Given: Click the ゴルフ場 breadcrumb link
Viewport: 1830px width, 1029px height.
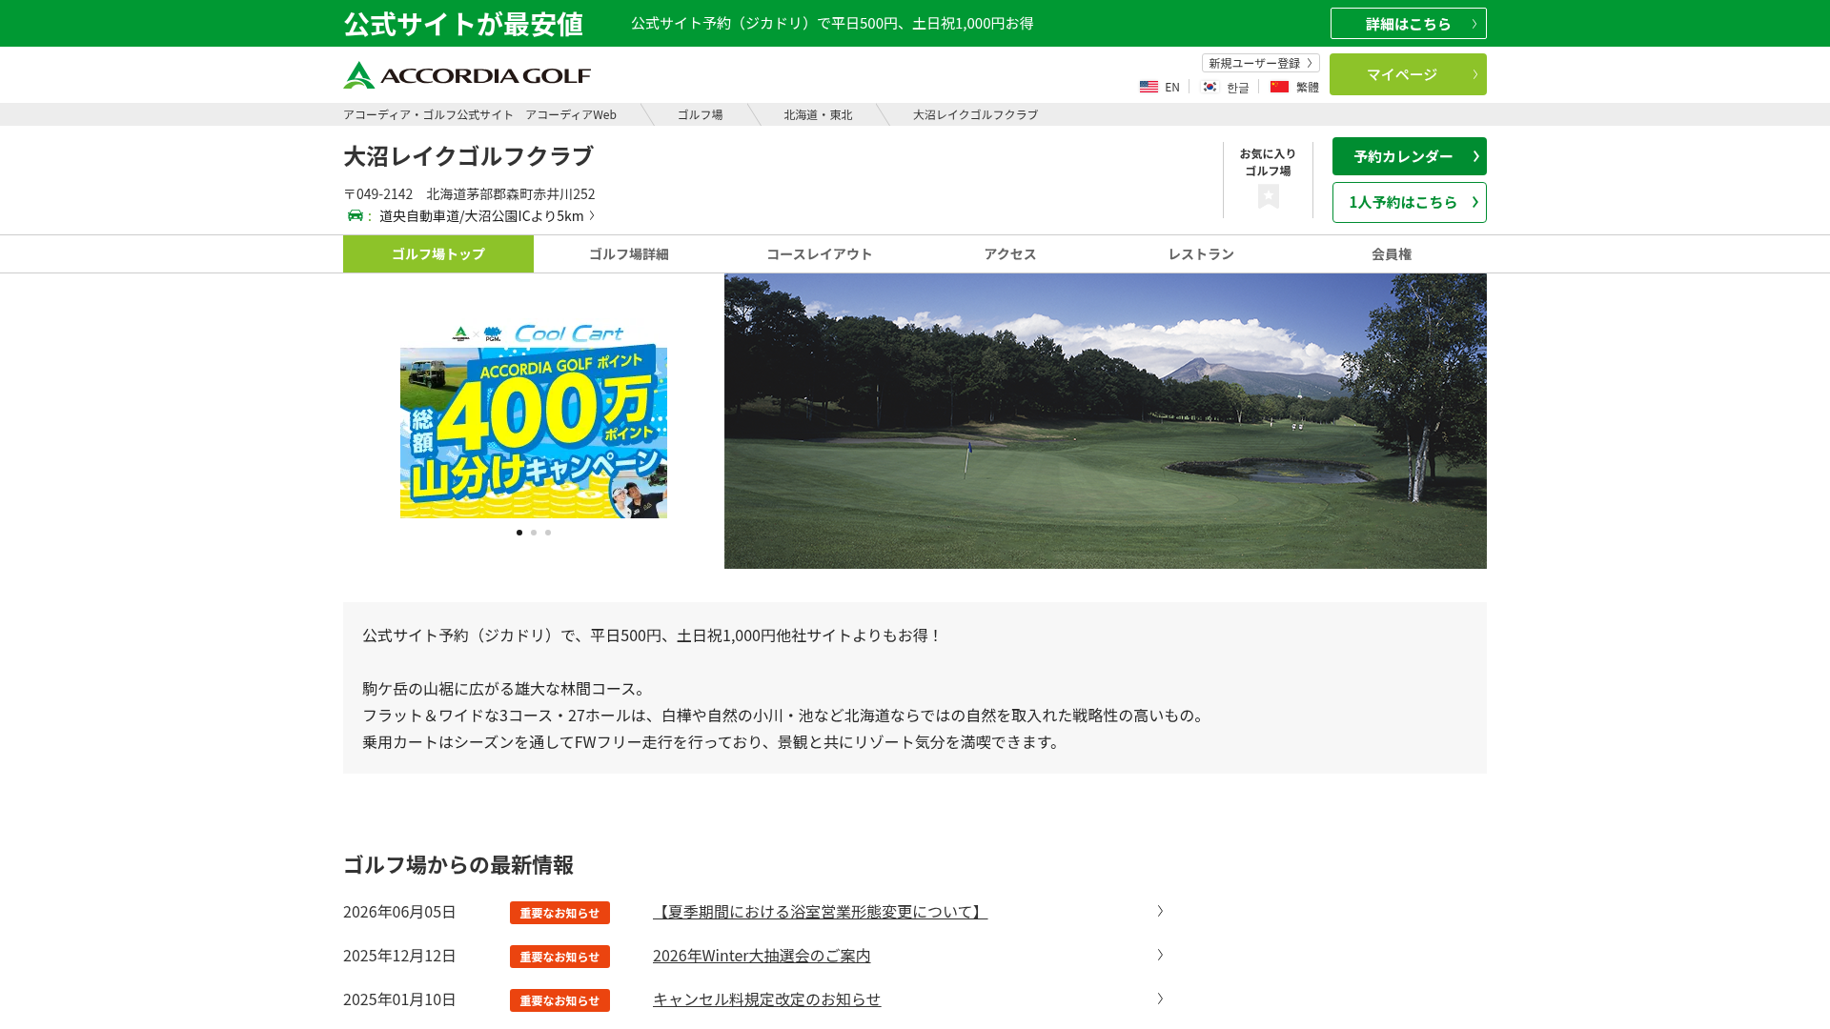Looking at the screenshot, I should point(701,114).
